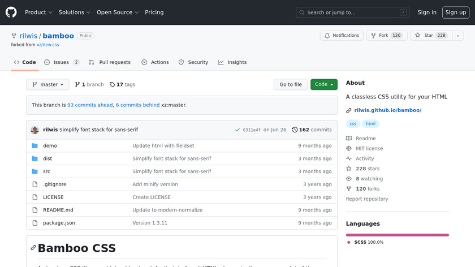The image size is (475, 267).
Task: Open the rilwis.github.io/bamboo/ link
Action: click(x=387, y=110)
